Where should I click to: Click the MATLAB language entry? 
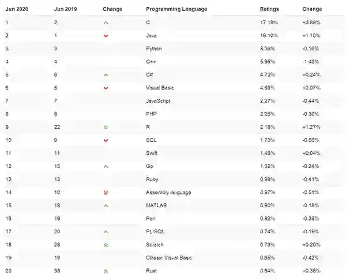pyautogui.click(x=156, y=205)
